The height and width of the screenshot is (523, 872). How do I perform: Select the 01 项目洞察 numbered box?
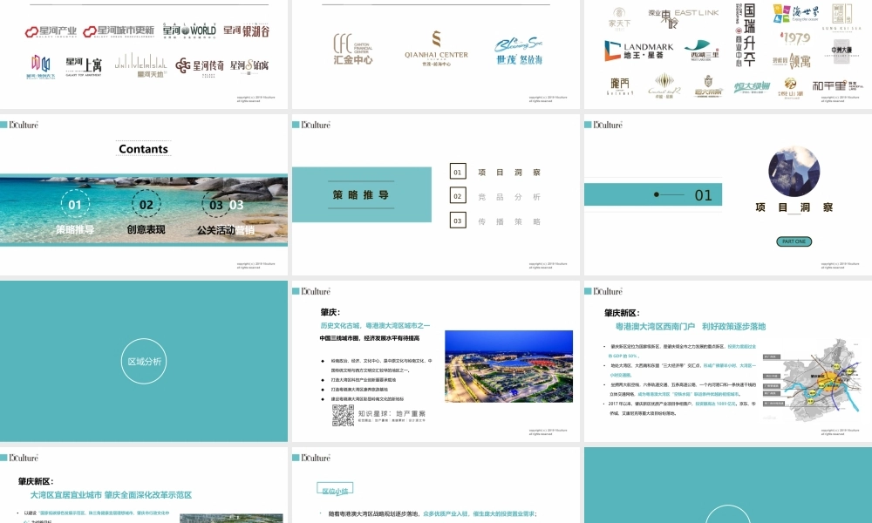458,172
